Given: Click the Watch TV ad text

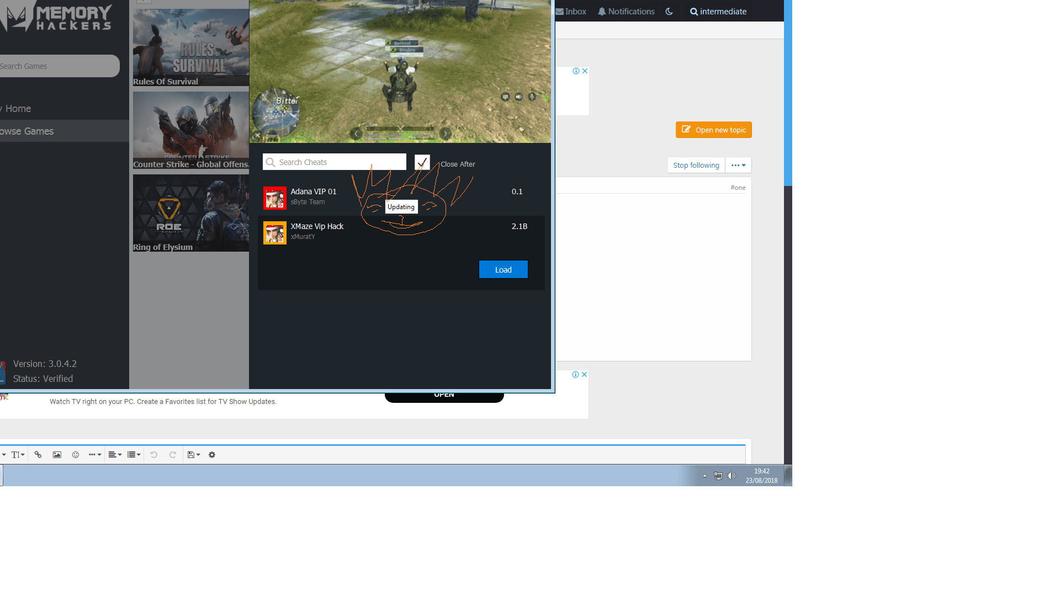Looking at the screenshot, I should [163, 402].
